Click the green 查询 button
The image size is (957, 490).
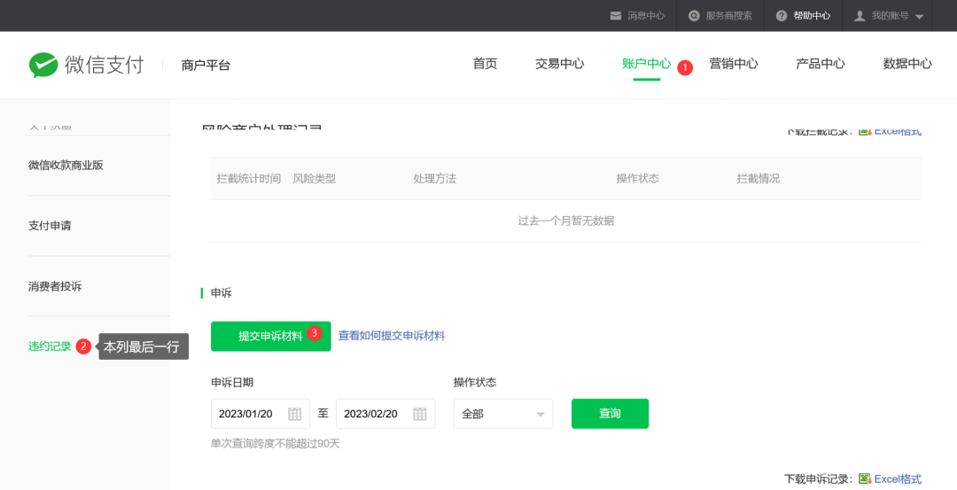[x=610, y=414]
